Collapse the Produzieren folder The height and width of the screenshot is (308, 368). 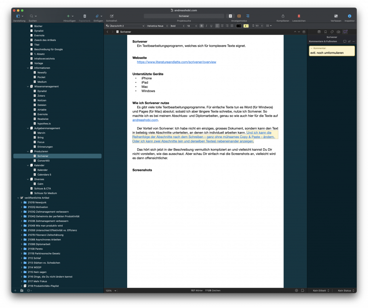[x=28, y=151]
